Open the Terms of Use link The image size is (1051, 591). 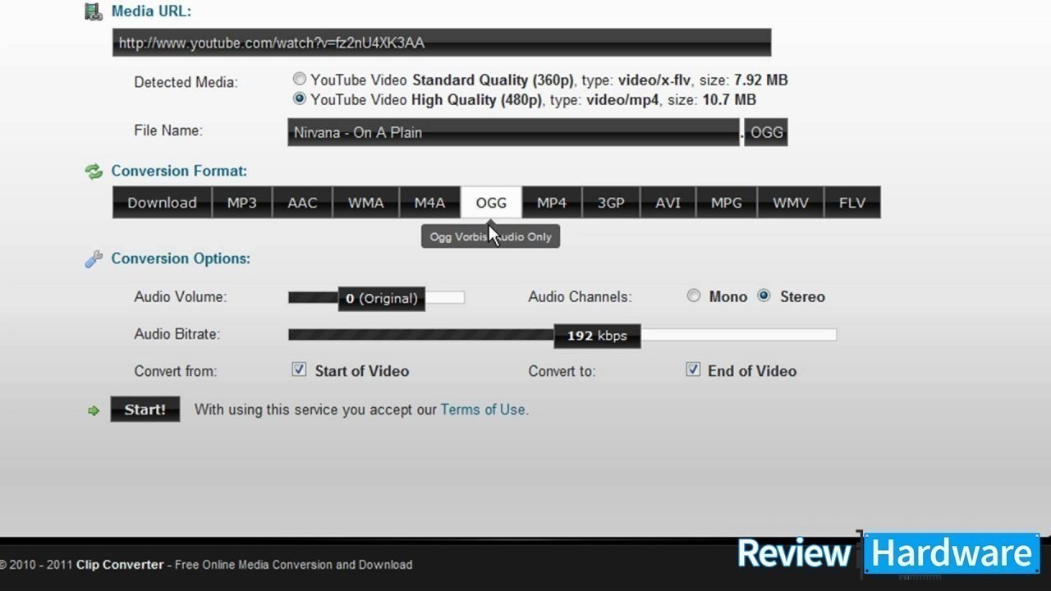click(x=483, y=410)
